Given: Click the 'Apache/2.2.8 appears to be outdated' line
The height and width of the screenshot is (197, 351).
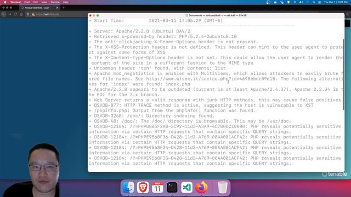Looking at the screenshot, I should click(x=216, y=92).
